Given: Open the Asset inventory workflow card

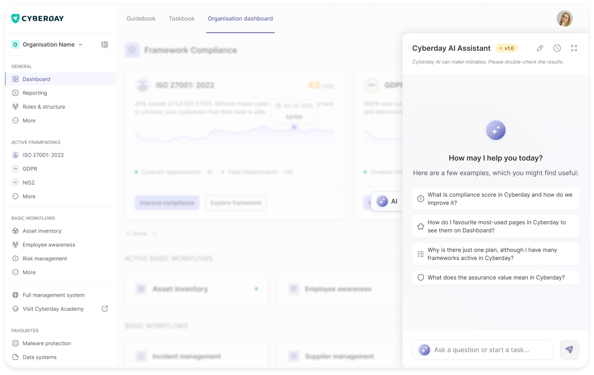Looking at the screenshot, I should click(197, 289).
